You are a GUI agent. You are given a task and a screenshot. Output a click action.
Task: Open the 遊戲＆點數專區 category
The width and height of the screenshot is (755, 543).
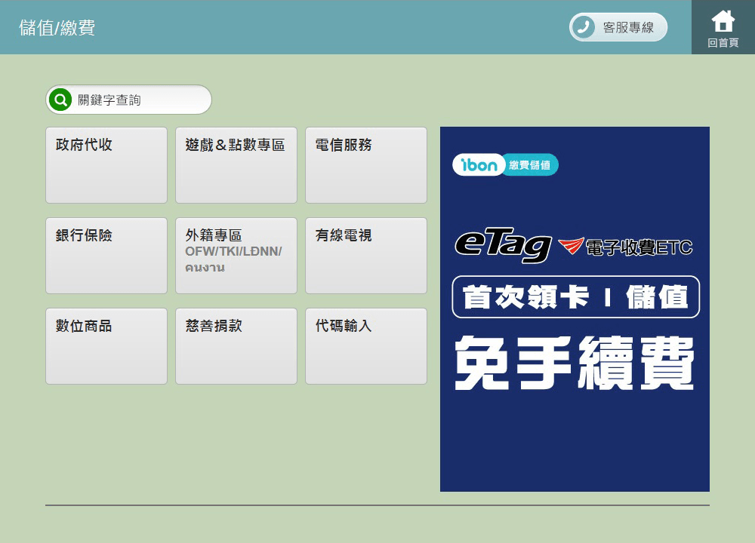pyautogui.click(x=236, y=165)
